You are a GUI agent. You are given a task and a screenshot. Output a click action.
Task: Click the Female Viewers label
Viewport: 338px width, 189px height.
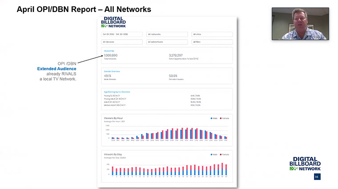[x=176, y=79]
